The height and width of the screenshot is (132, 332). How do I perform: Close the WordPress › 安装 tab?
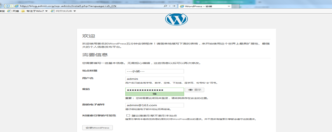[229, 6]
